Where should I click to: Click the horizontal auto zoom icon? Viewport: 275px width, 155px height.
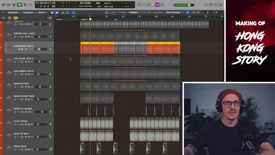pos(198,12)
